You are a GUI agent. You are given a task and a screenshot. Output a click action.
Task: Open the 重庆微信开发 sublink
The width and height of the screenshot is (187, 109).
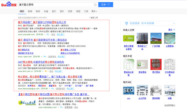24,50
